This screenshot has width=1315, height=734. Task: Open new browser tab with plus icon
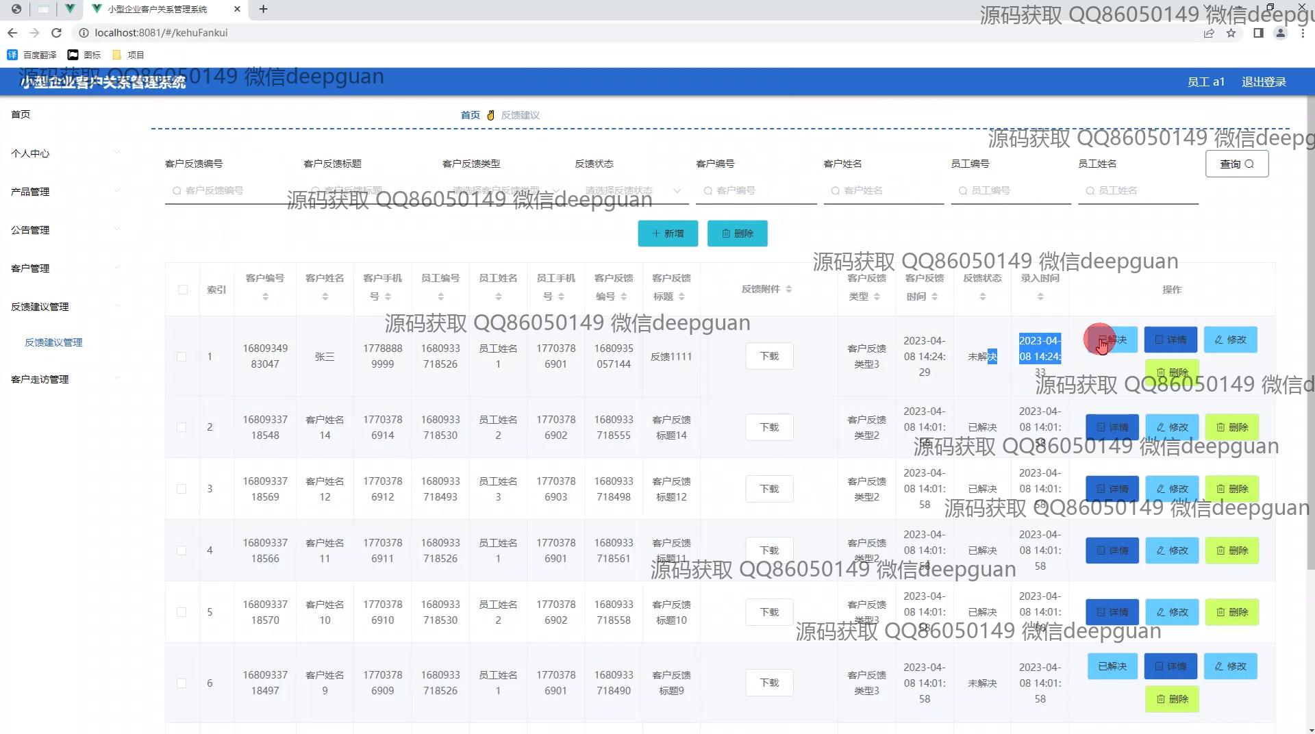click(x=263, y=9)
